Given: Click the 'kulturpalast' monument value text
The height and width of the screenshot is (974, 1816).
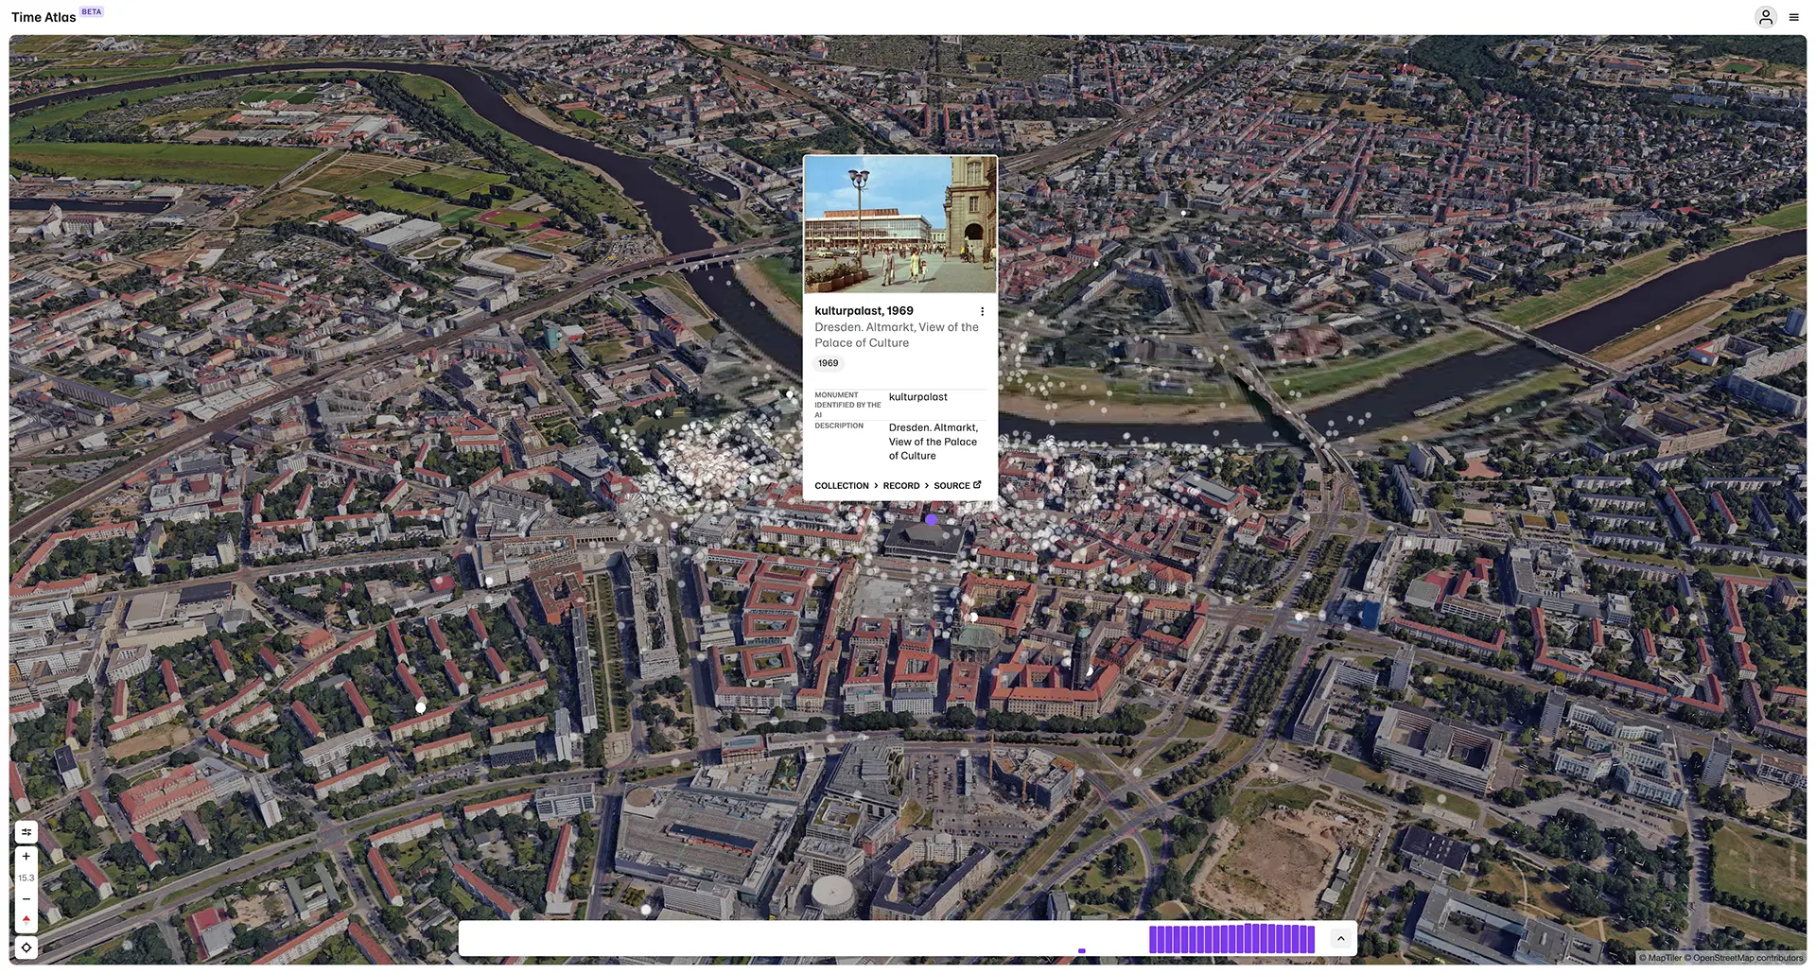Looking at the screenshot, I should 917,397.
